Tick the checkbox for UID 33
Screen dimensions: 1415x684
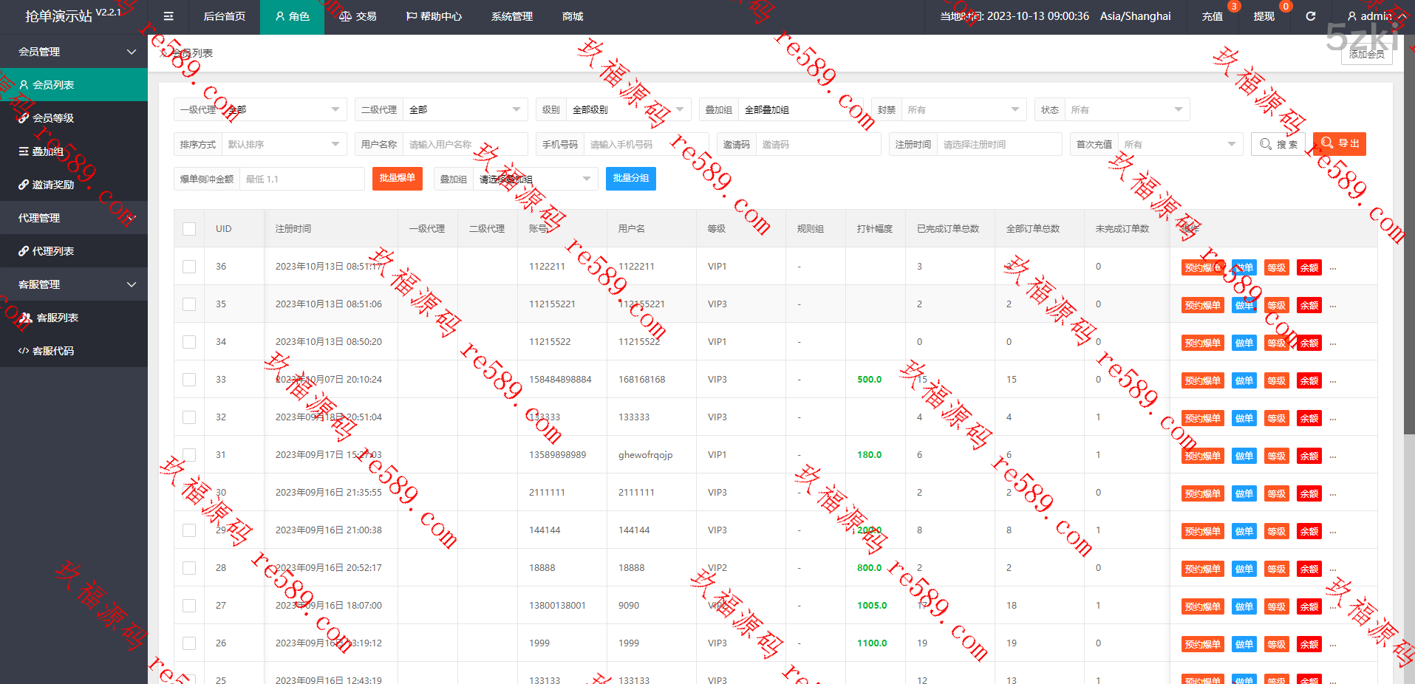189,380
